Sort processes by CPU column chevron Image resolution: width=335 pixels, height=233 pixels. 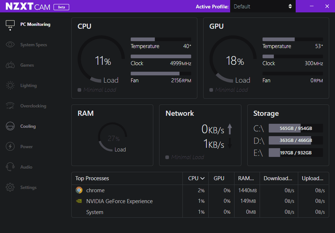tap(202, 178)
